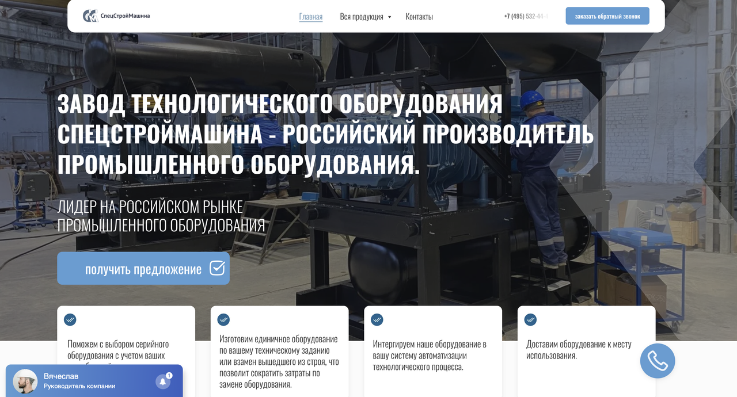The height and width of the screenshot is (397, 737).
Task: Click text Интегрируем наше оборудование
Action: click(430, 356)
